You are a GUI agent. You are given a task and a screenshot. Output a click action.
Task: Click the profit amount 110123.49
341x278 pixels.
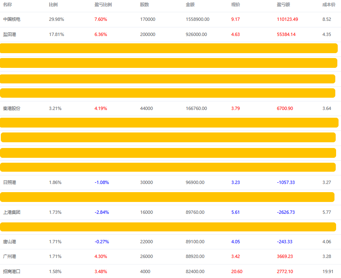tap(288, 19)
